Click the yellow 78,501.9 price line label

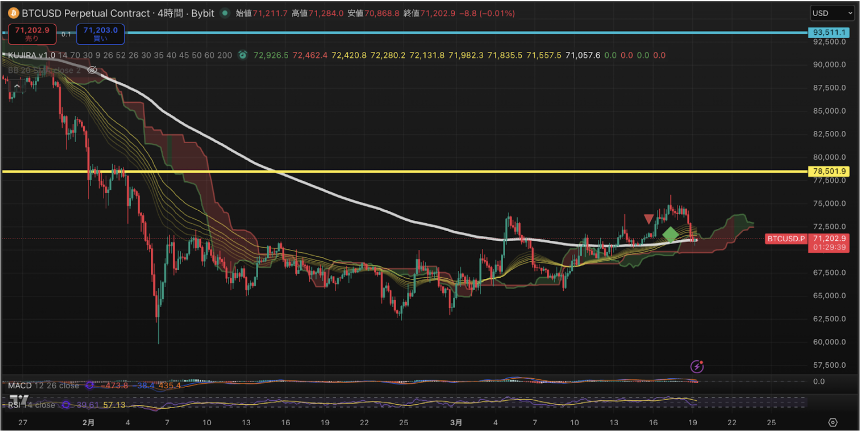[829, 171]
